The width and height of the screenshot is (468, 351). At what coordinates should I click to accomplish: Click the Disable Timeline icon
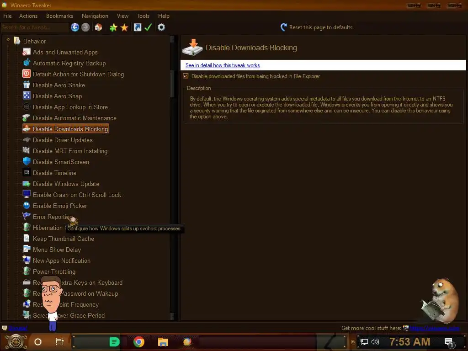[27, 172]
